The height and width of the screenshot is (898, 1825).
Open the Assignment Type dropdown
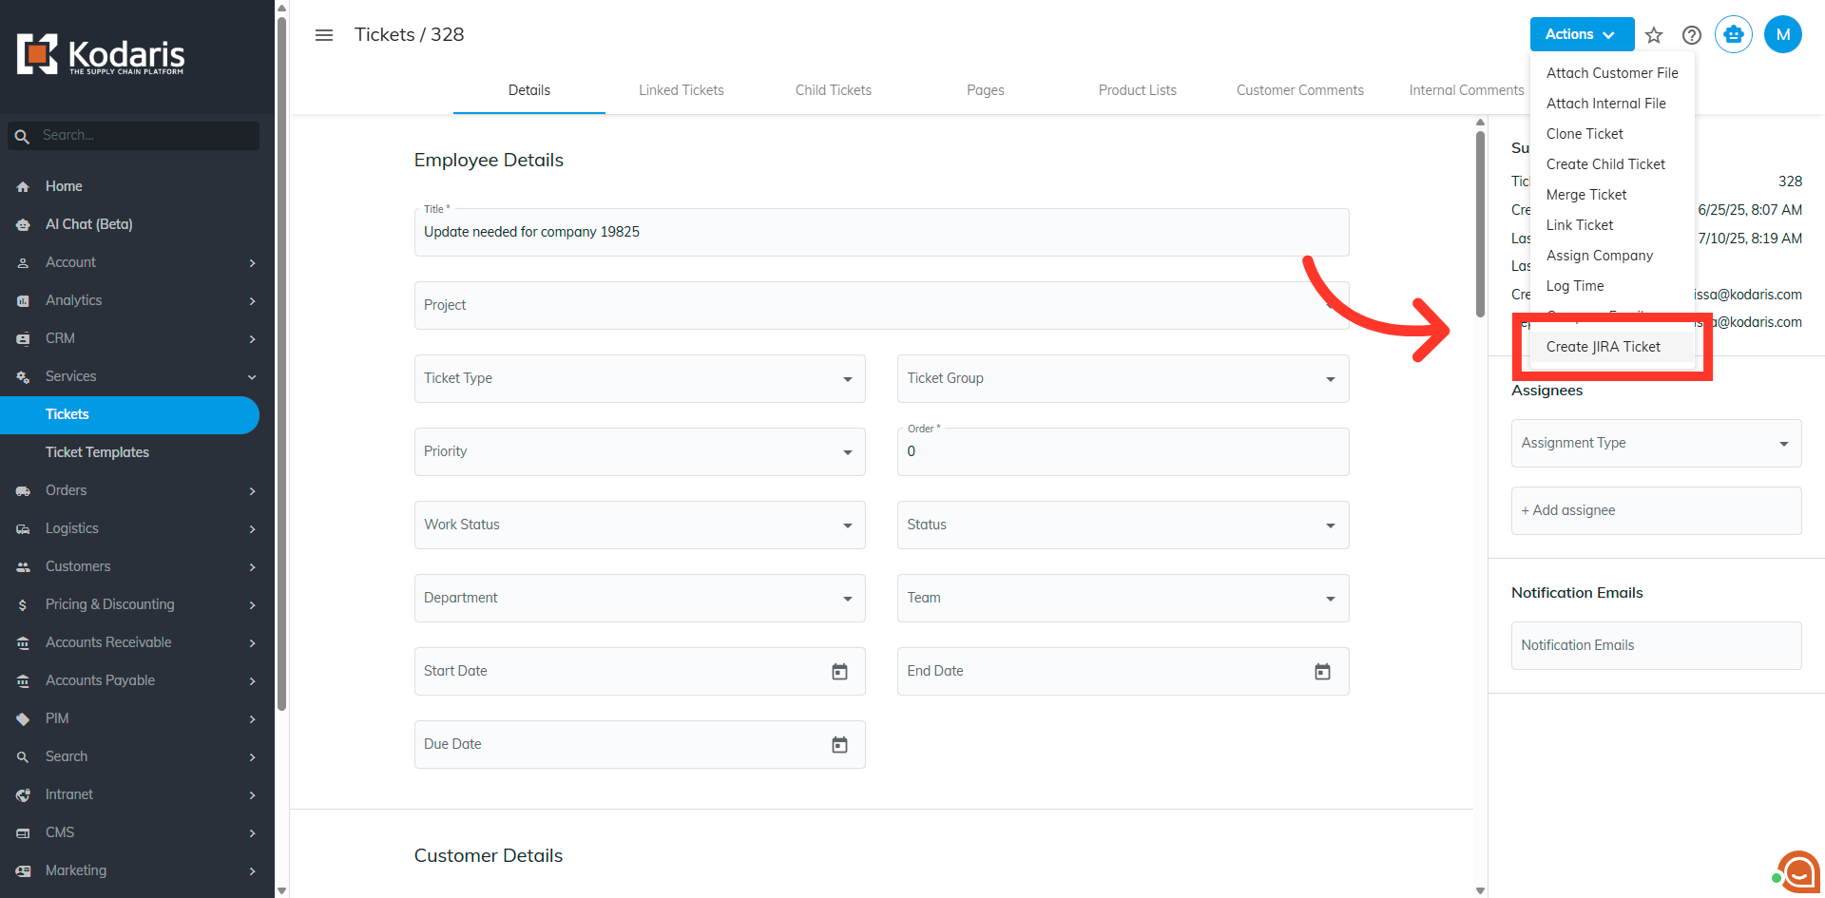click(1656, 443)
